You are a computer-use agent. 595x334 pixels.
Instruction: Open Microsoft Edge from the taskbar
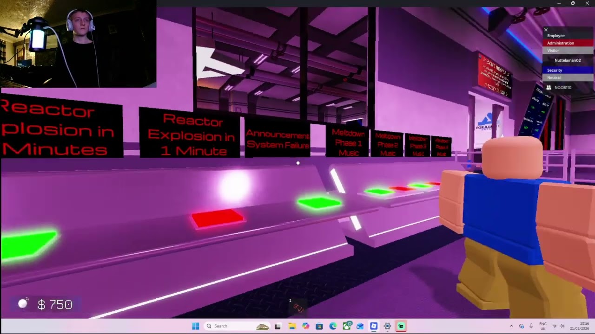(x=333, y=326)
